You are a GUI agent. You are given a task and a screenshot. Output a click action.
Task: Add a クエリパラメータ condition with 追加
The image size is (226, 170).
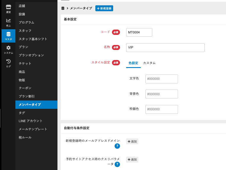pyautogui.click(x=132, y=160)
